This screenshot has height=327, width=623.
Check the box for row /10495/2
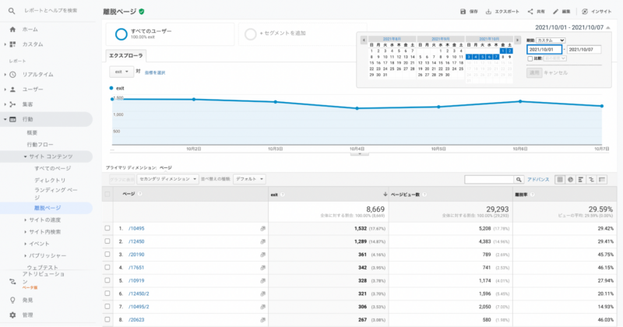point(107,306)
